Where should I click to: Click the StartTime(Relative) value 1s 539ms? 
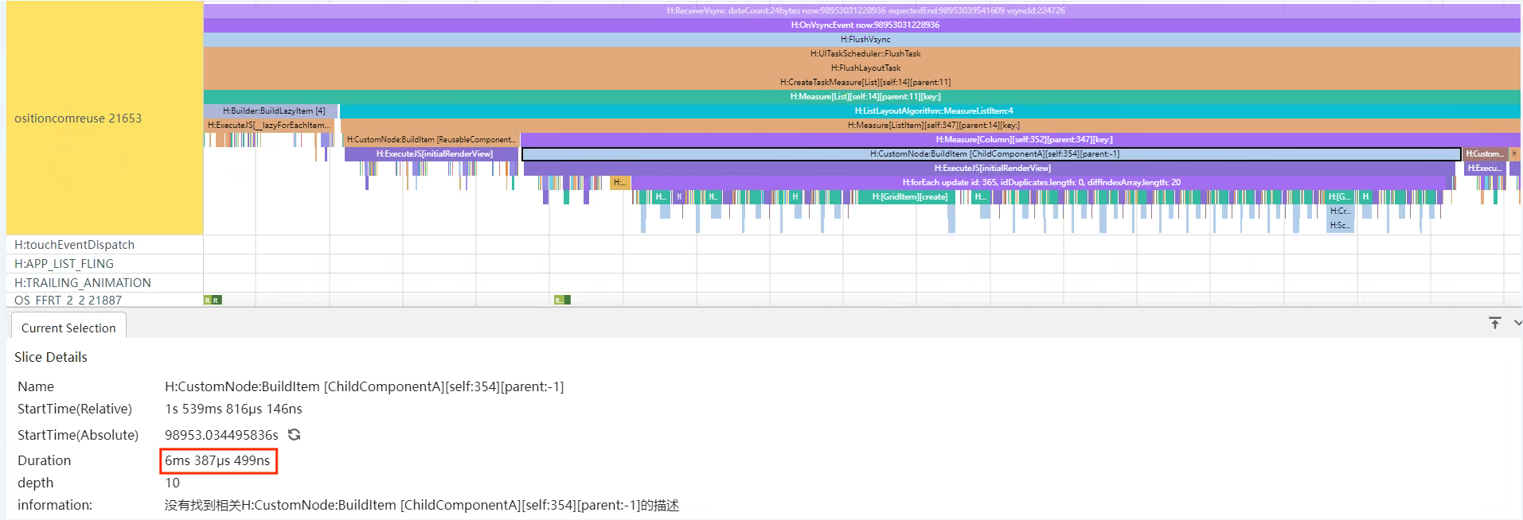pos(233,409)
